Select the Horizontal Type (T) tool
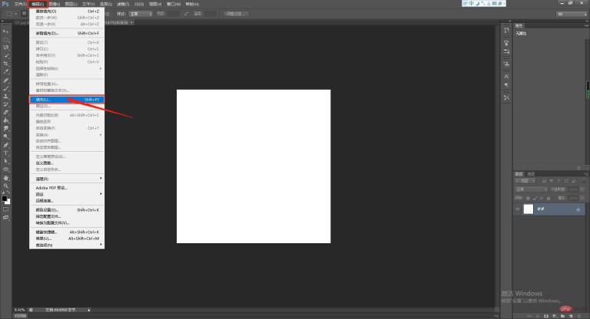The height and width of the screenshot is (319, 590). point(5,153)
